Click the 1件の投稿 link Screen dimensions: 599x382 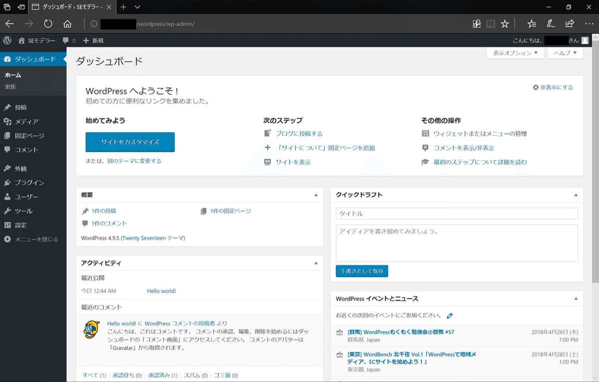point(104,211)
